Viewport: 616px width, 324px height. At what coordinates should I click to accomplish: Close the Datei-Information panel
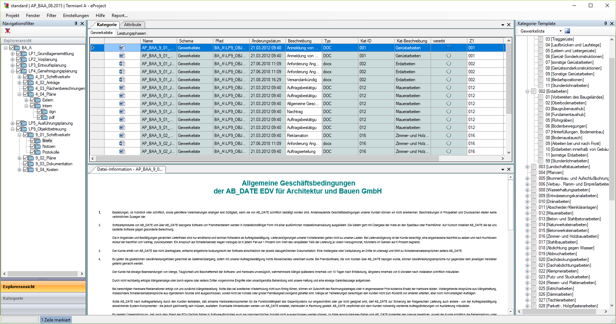pos(509,169)
